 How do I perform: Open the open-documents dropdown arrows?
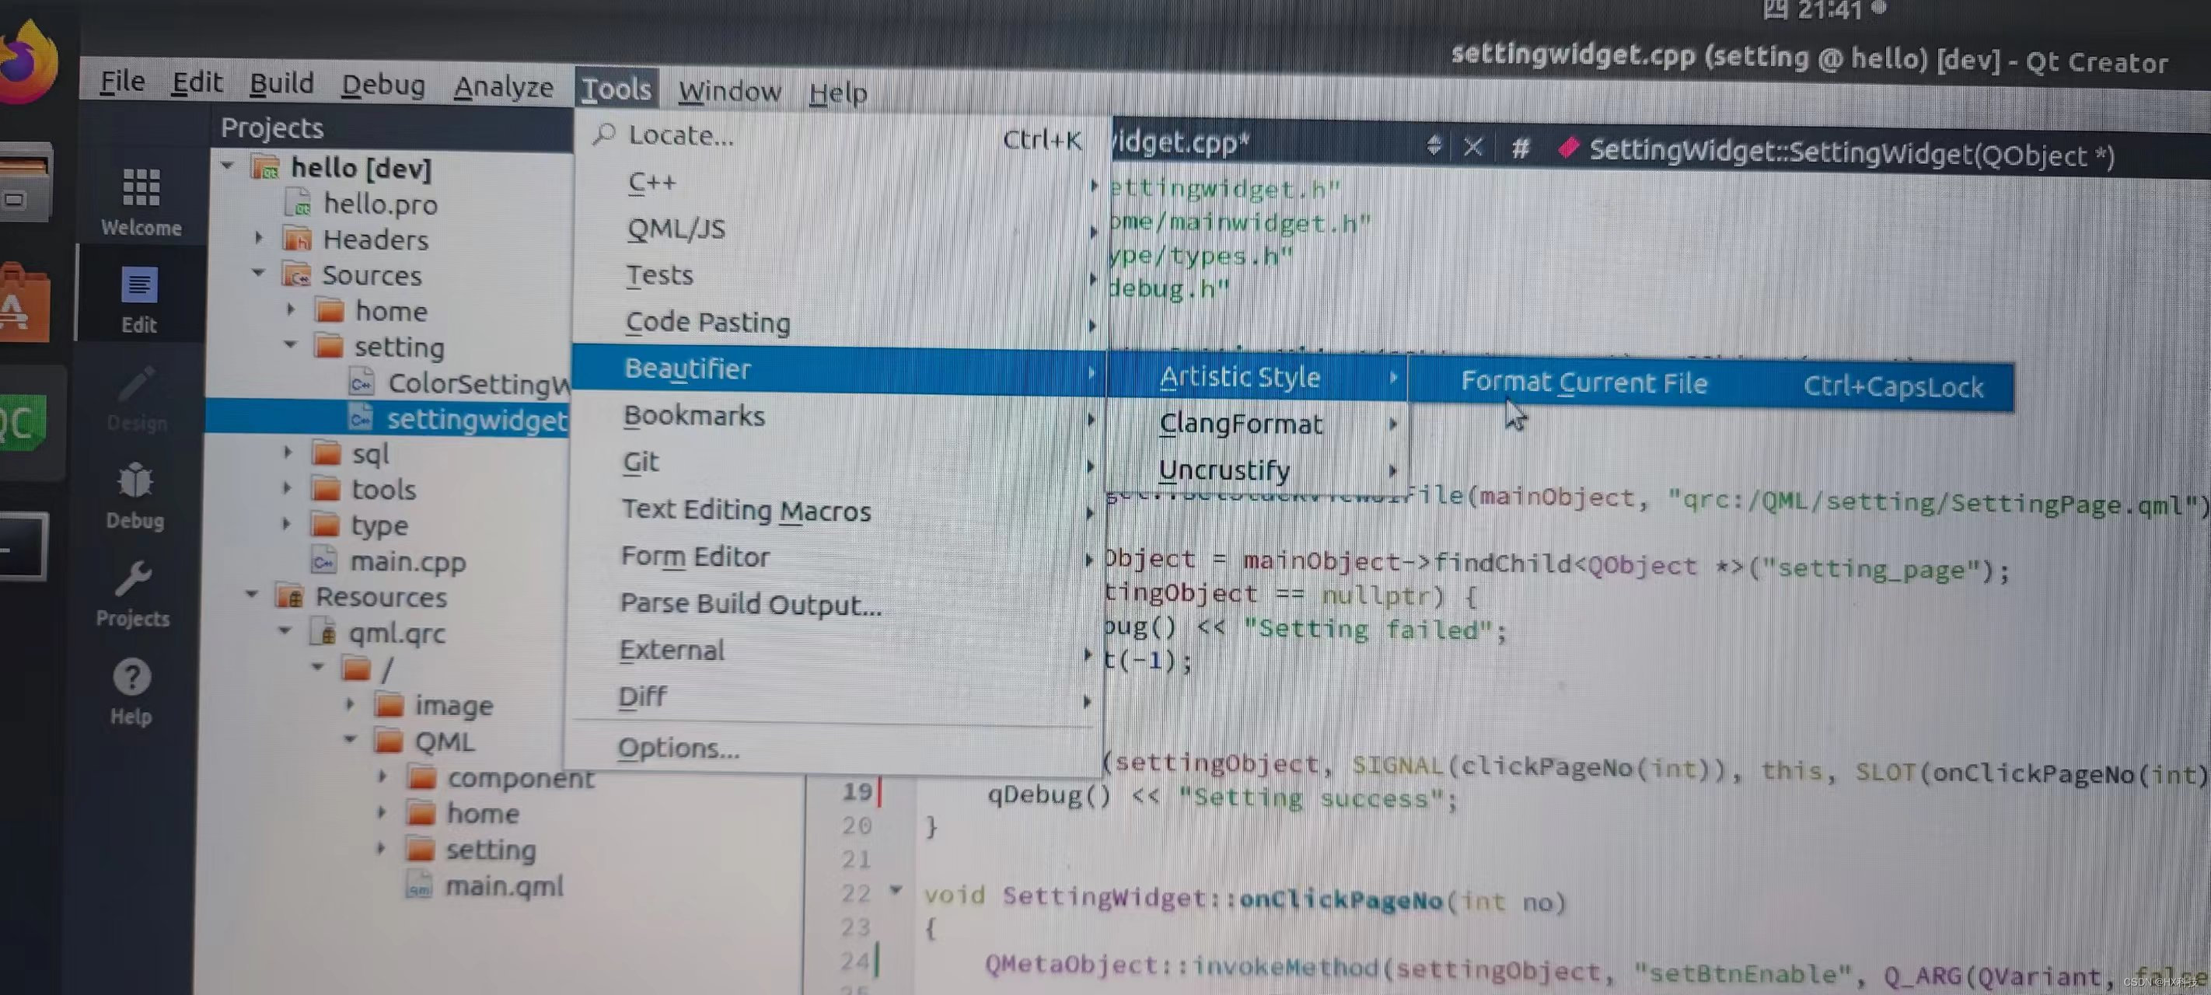(x=1434, y=145)
